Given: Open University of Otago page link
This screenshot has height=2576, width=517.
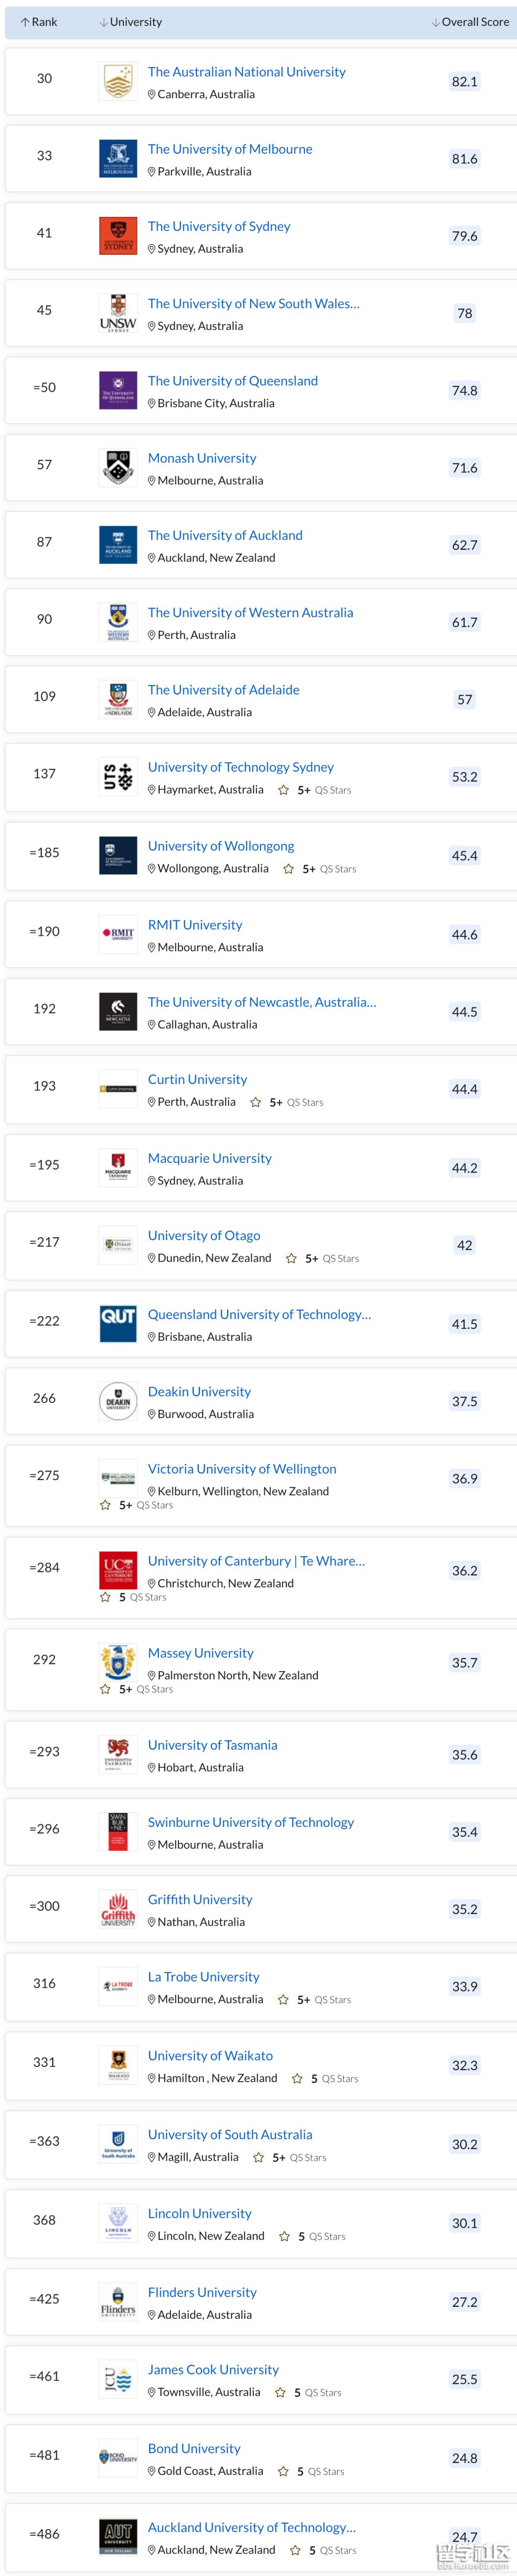Looking at the screenshot, I should pyautogui.click(x=204, y=1235).
